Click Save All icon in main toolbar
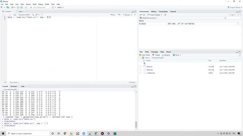 pyautogui.click(x=21, y=7)
